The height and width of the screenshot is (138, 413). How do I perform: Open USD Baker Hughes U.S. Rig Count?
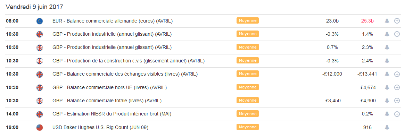point(100,128)
